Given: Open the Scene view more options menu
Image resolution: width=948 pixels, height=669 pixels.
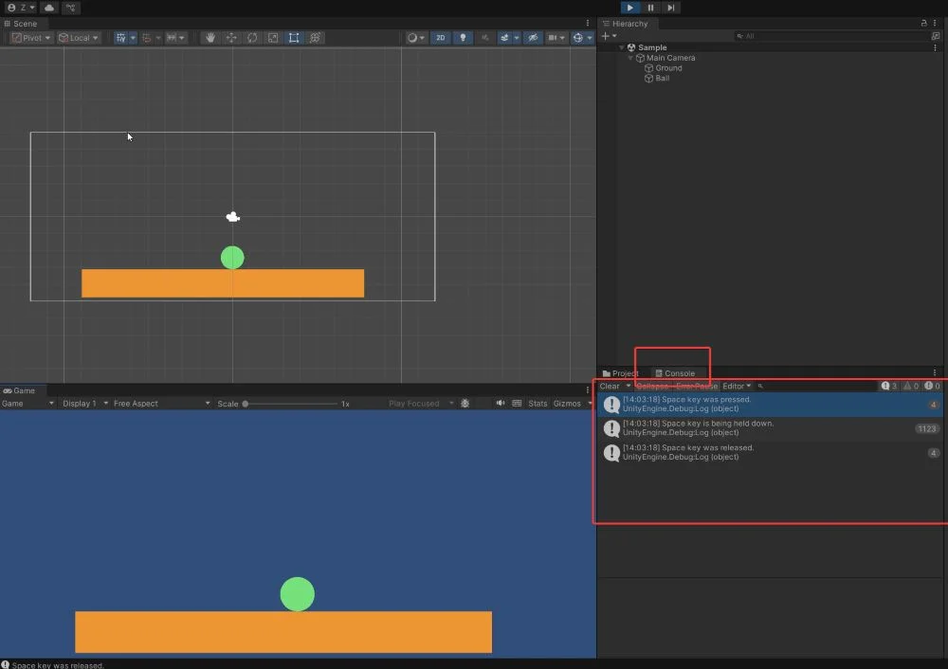Looking at the screenshot, I should point(588,24).
